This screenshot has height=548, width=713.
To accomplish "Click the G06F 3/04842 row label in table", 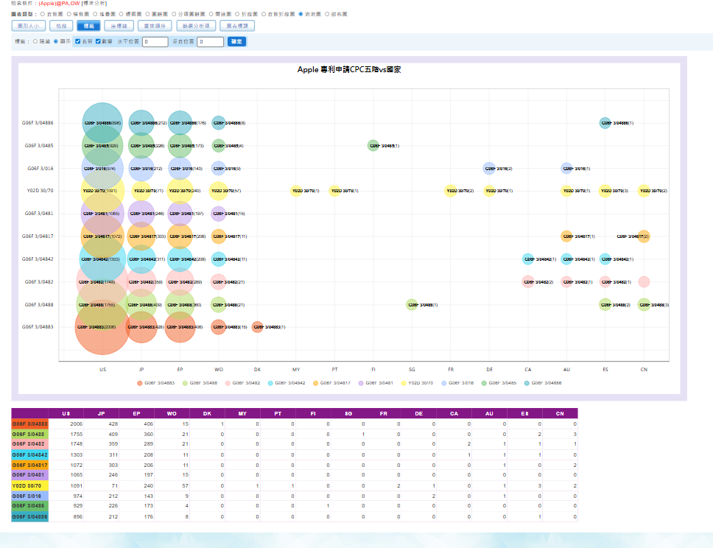I will click(29, 454).
